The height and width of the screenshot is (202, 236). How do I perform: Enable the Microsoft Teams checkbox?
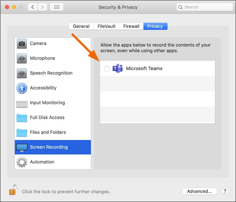(x=107, y=69)
